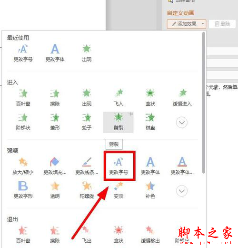Select 更改字号 effect in 强调 section
The image size is (238, 248).
tap(119, 165)
